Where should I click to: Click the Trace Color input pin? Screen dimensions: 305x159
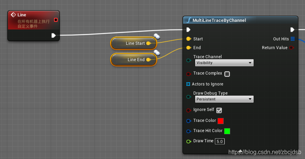[x=189, y=121]
